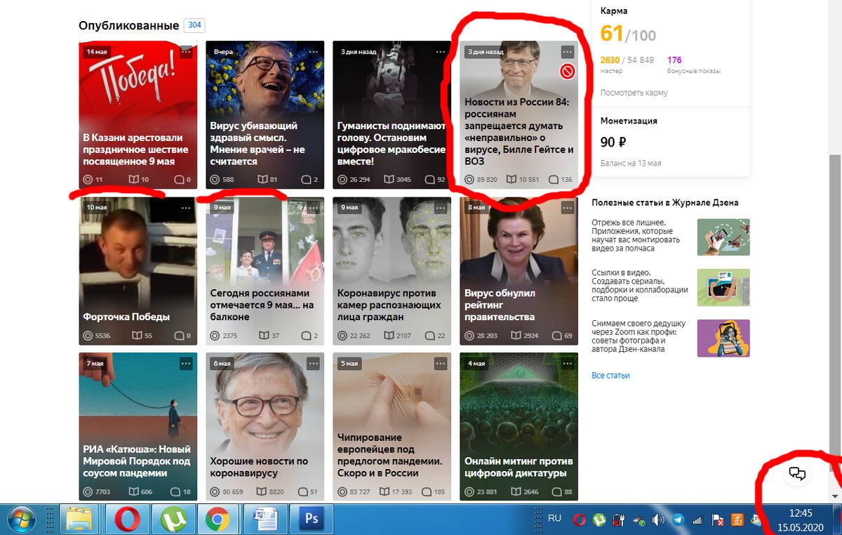
Task: Open the Word document taskbar button
Action: click(265, 520)
